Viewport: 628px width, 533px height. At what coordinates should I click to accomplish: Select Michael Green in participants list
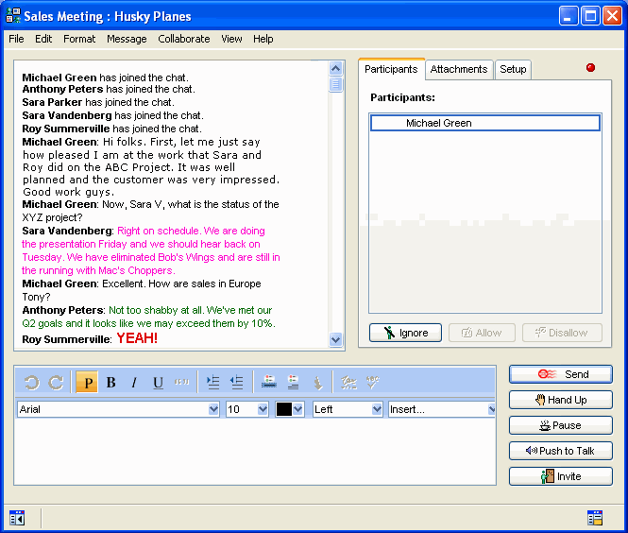[439, 123]
